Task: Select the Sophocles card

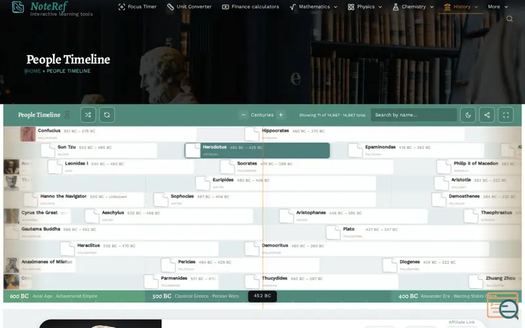Action: [264, 199]
